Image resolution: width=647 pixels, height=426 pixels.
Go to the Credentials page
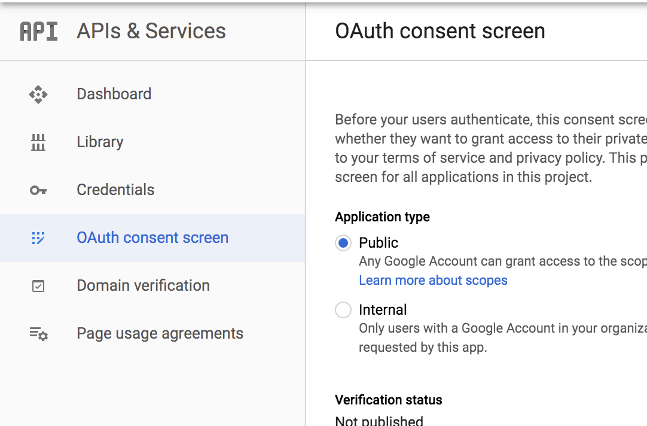[x=115, y=190]
